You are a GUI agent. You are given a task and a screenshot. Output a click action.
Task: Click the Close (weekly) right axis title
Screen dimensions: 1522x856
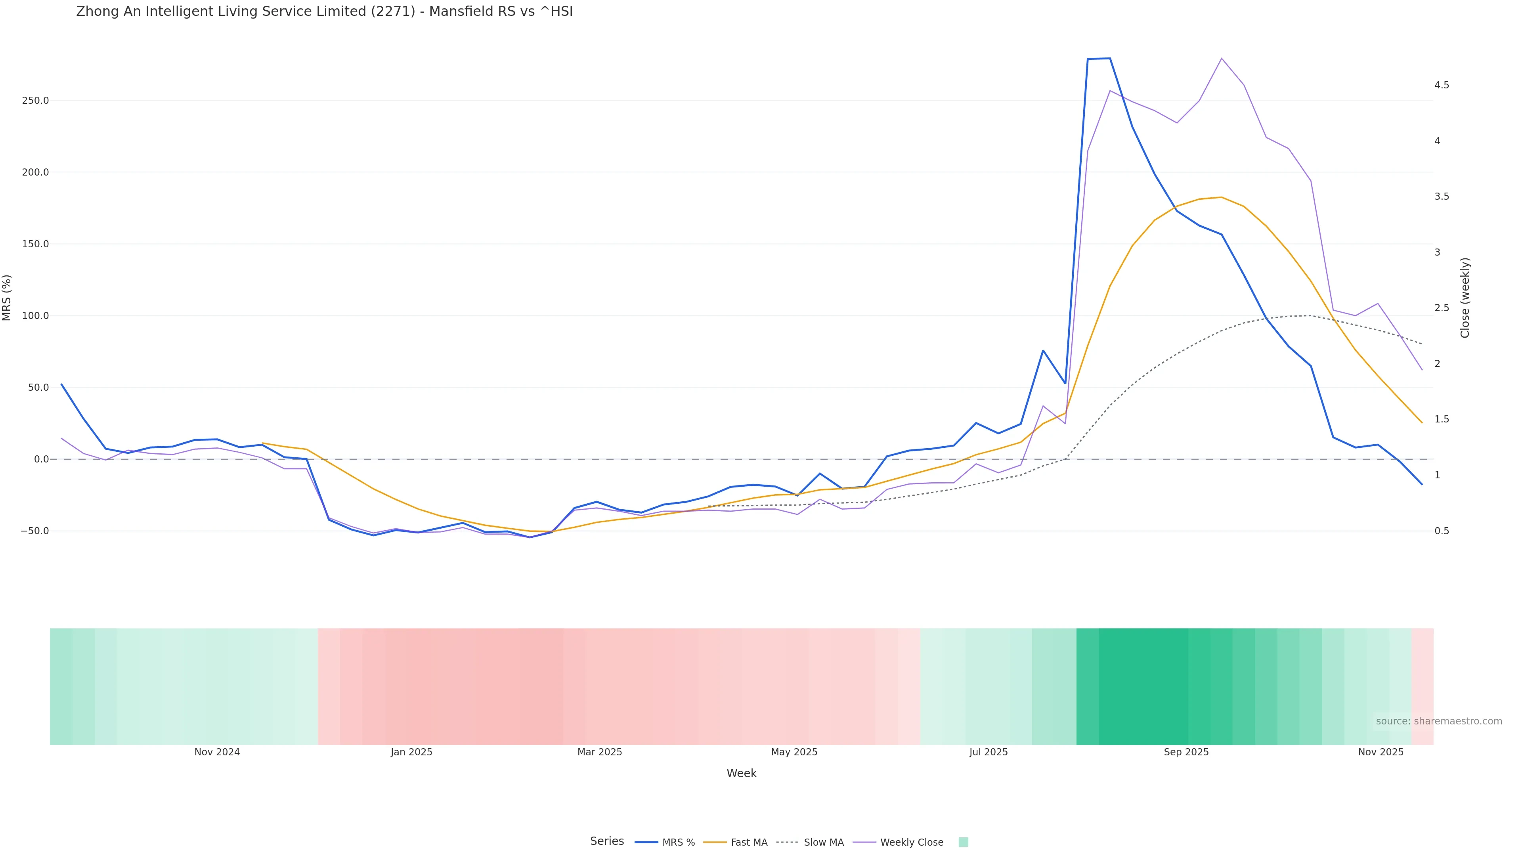pyautogui.click(x=1465, y=298)
